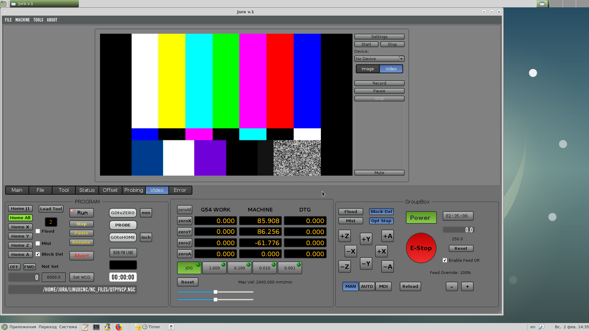
Task: Jog the +Z axis
Action: point(345,236)
